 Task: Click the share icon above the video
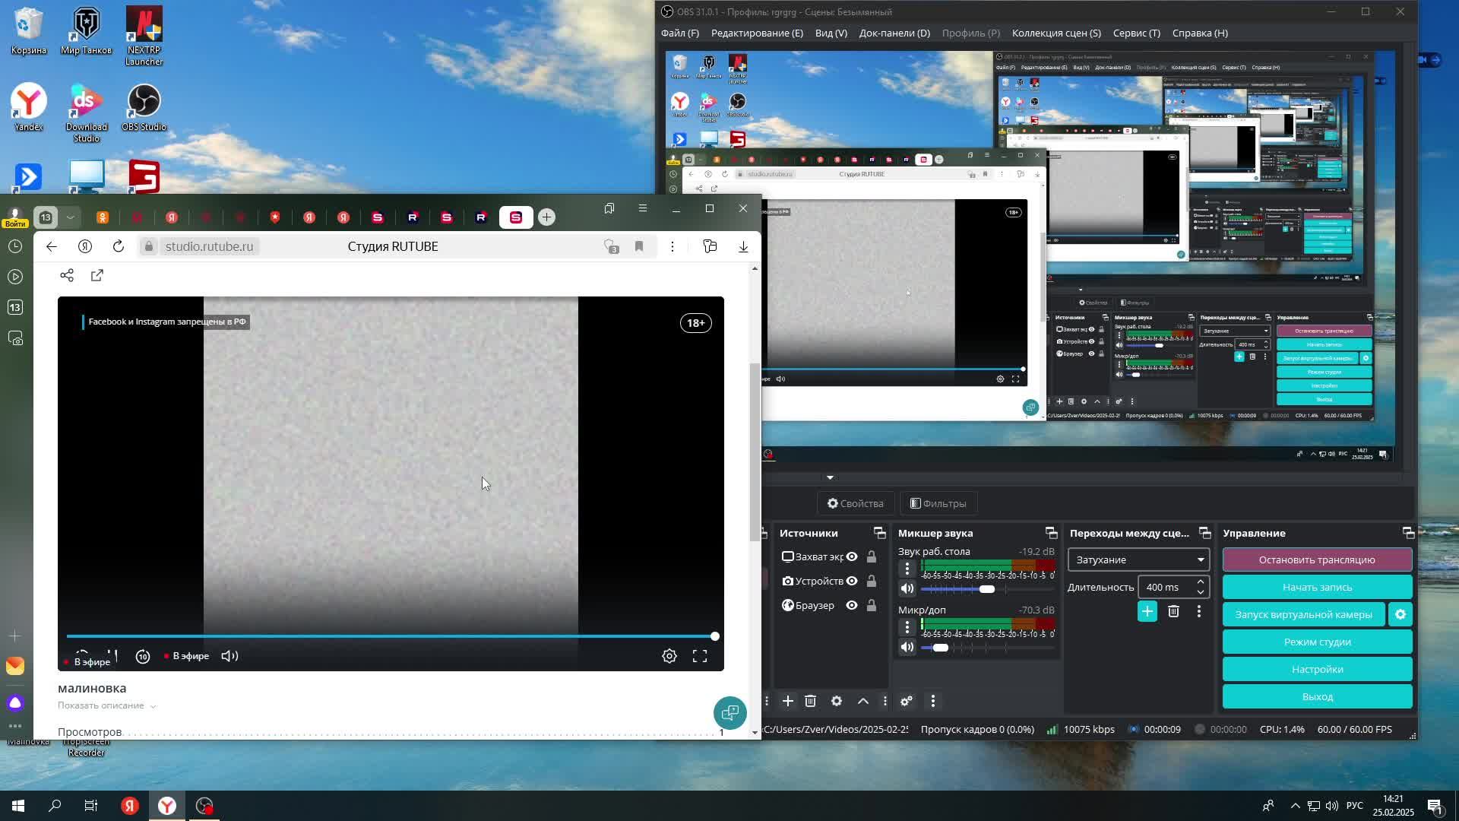67,275
